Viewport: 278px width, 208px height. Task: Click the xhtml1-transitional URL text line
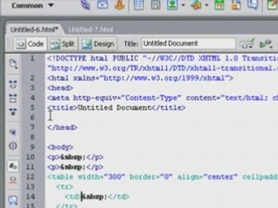pos(162,68)
